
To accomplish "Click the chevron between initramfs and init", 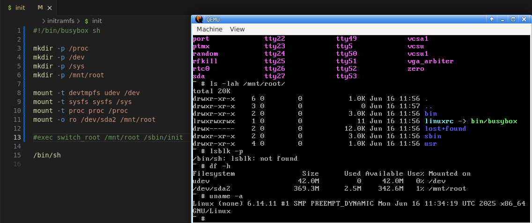I will tap(78, 21).
